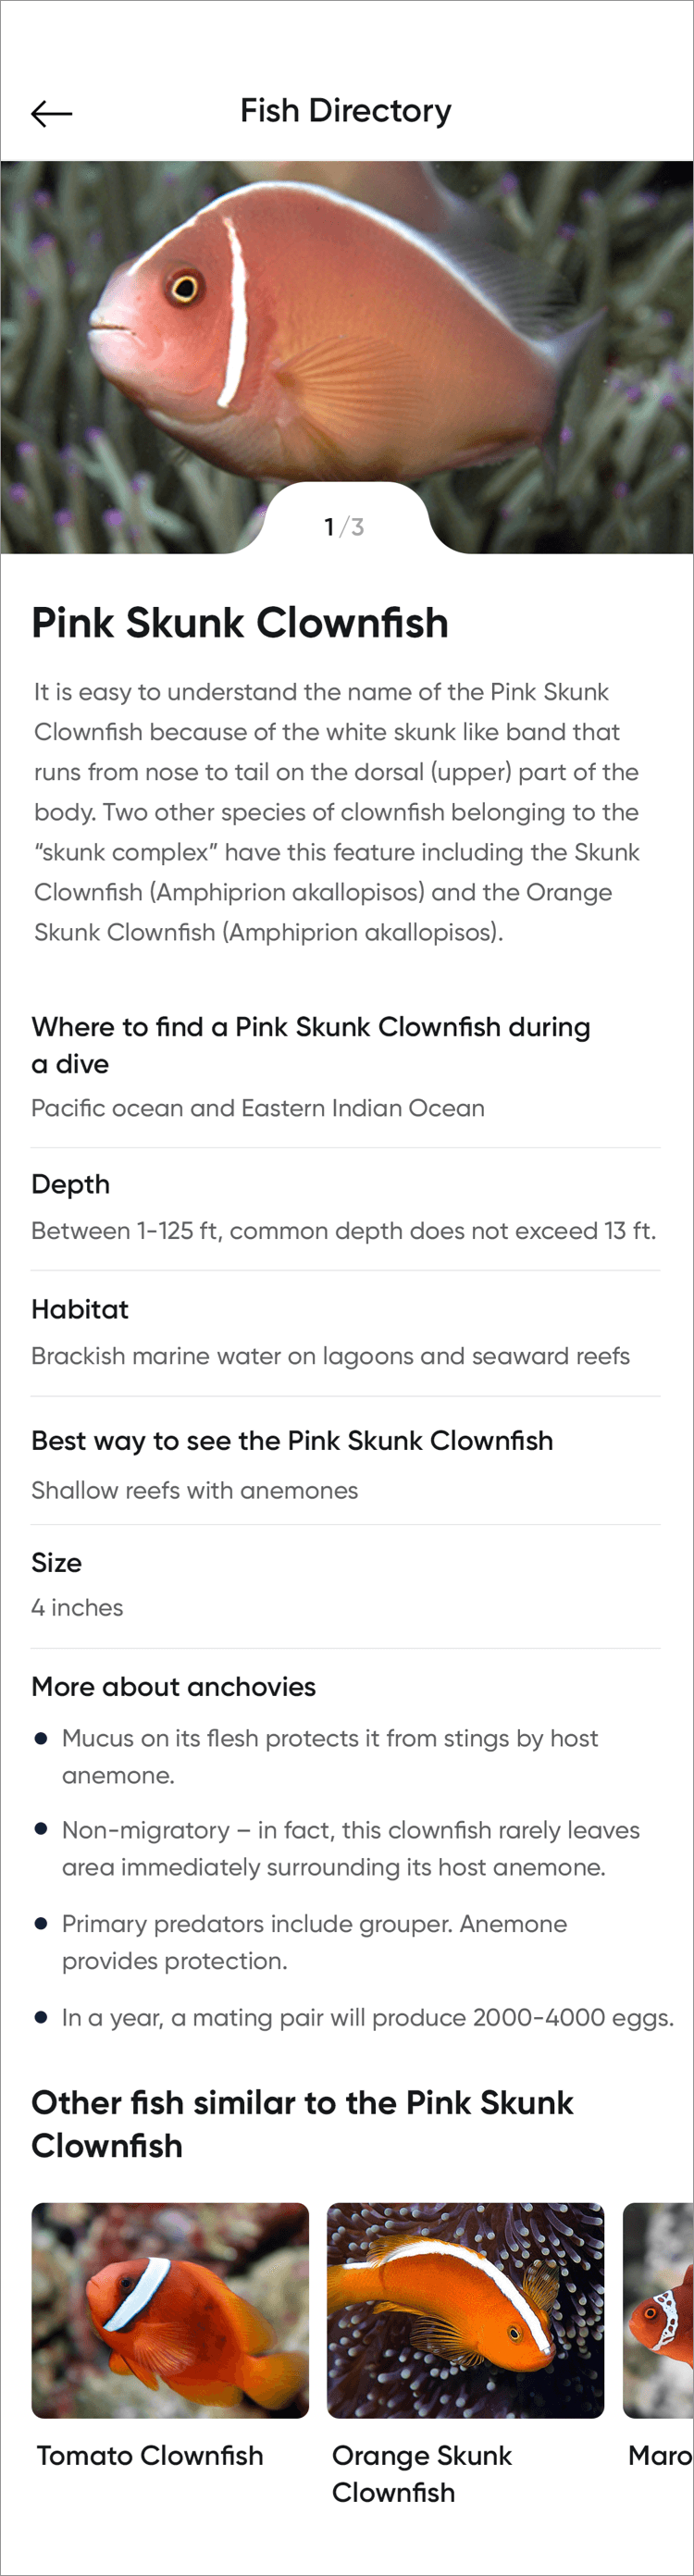Select the 'Best way to see' section heading

click(292, 1440)
